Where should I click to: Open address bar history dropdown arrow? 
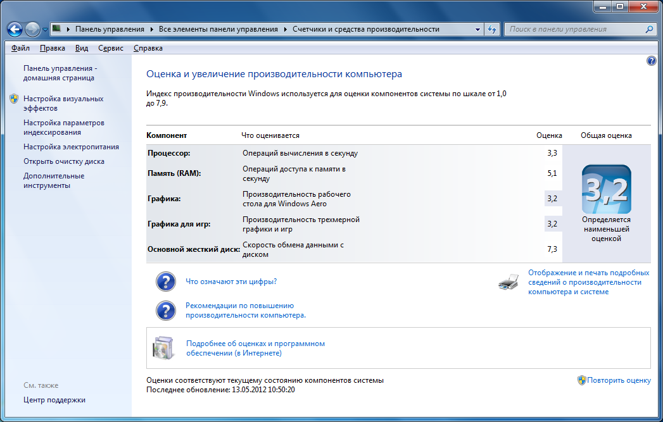478,29
